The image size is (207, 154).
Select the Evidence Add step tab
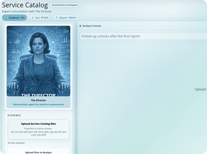coord(14,18)
